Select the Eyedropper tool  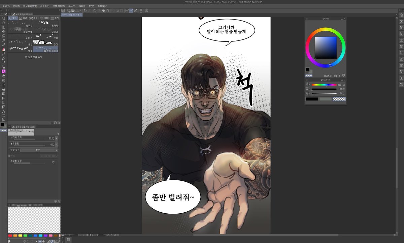click(x=4, y=44)
